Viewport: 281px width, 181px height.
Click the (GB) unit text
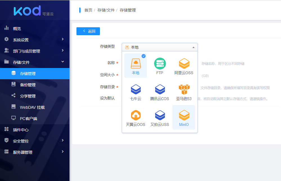point(205,76)
